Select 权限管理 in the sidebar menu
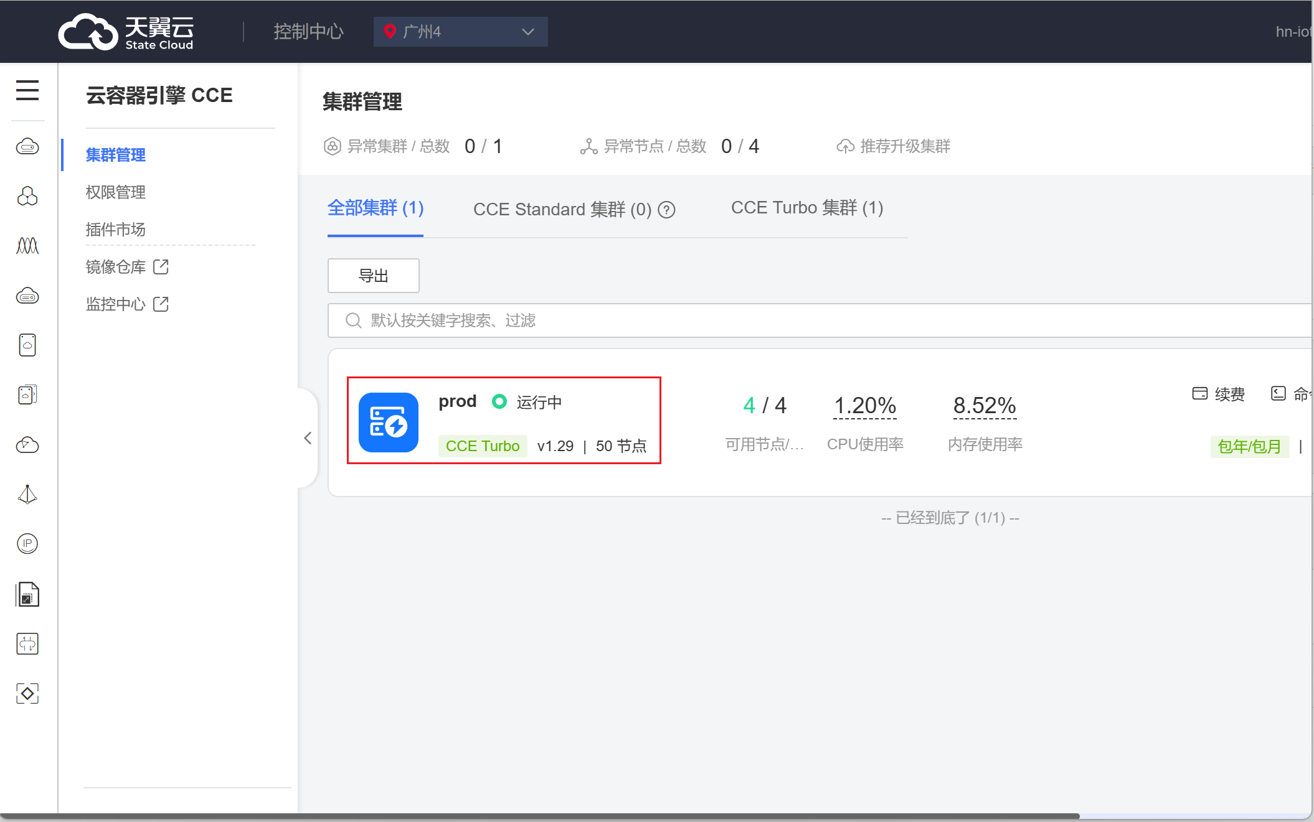 point(116,192)
